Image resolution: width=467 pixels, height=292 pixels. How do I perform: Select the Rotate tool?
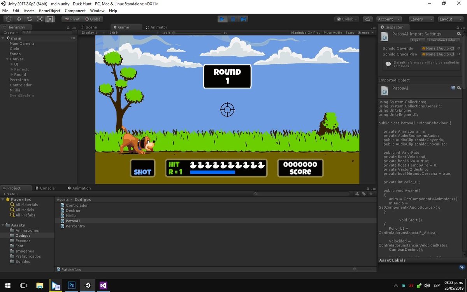point(29,19)
